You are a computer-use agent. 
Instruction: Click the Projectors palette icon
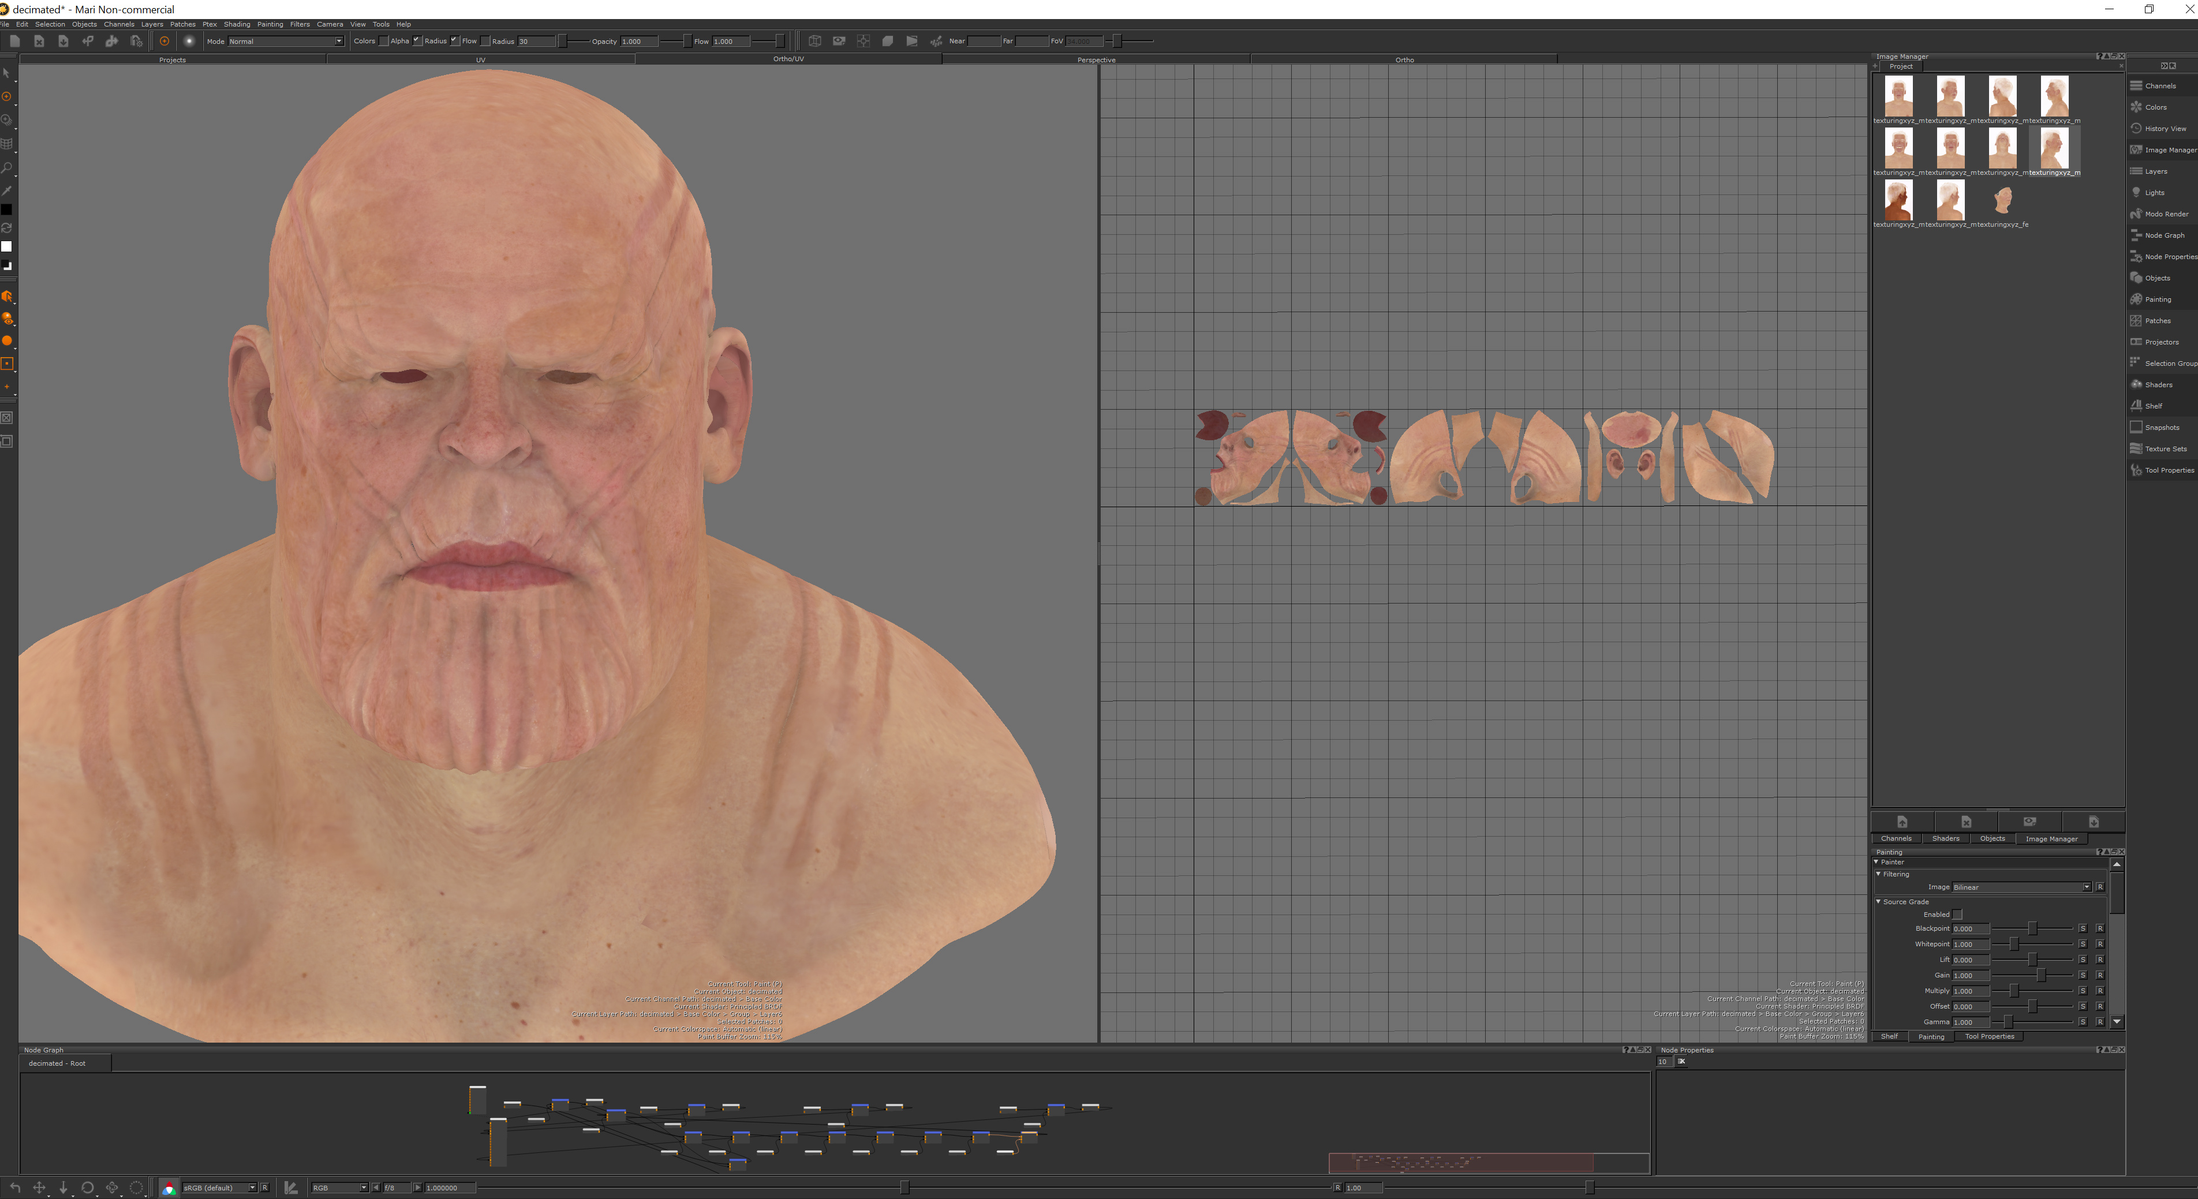pyautogui.click(x=2136, y=341)
